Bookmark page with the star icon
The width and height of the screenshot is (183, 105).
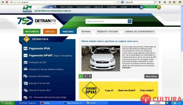[x=170, y=2]
